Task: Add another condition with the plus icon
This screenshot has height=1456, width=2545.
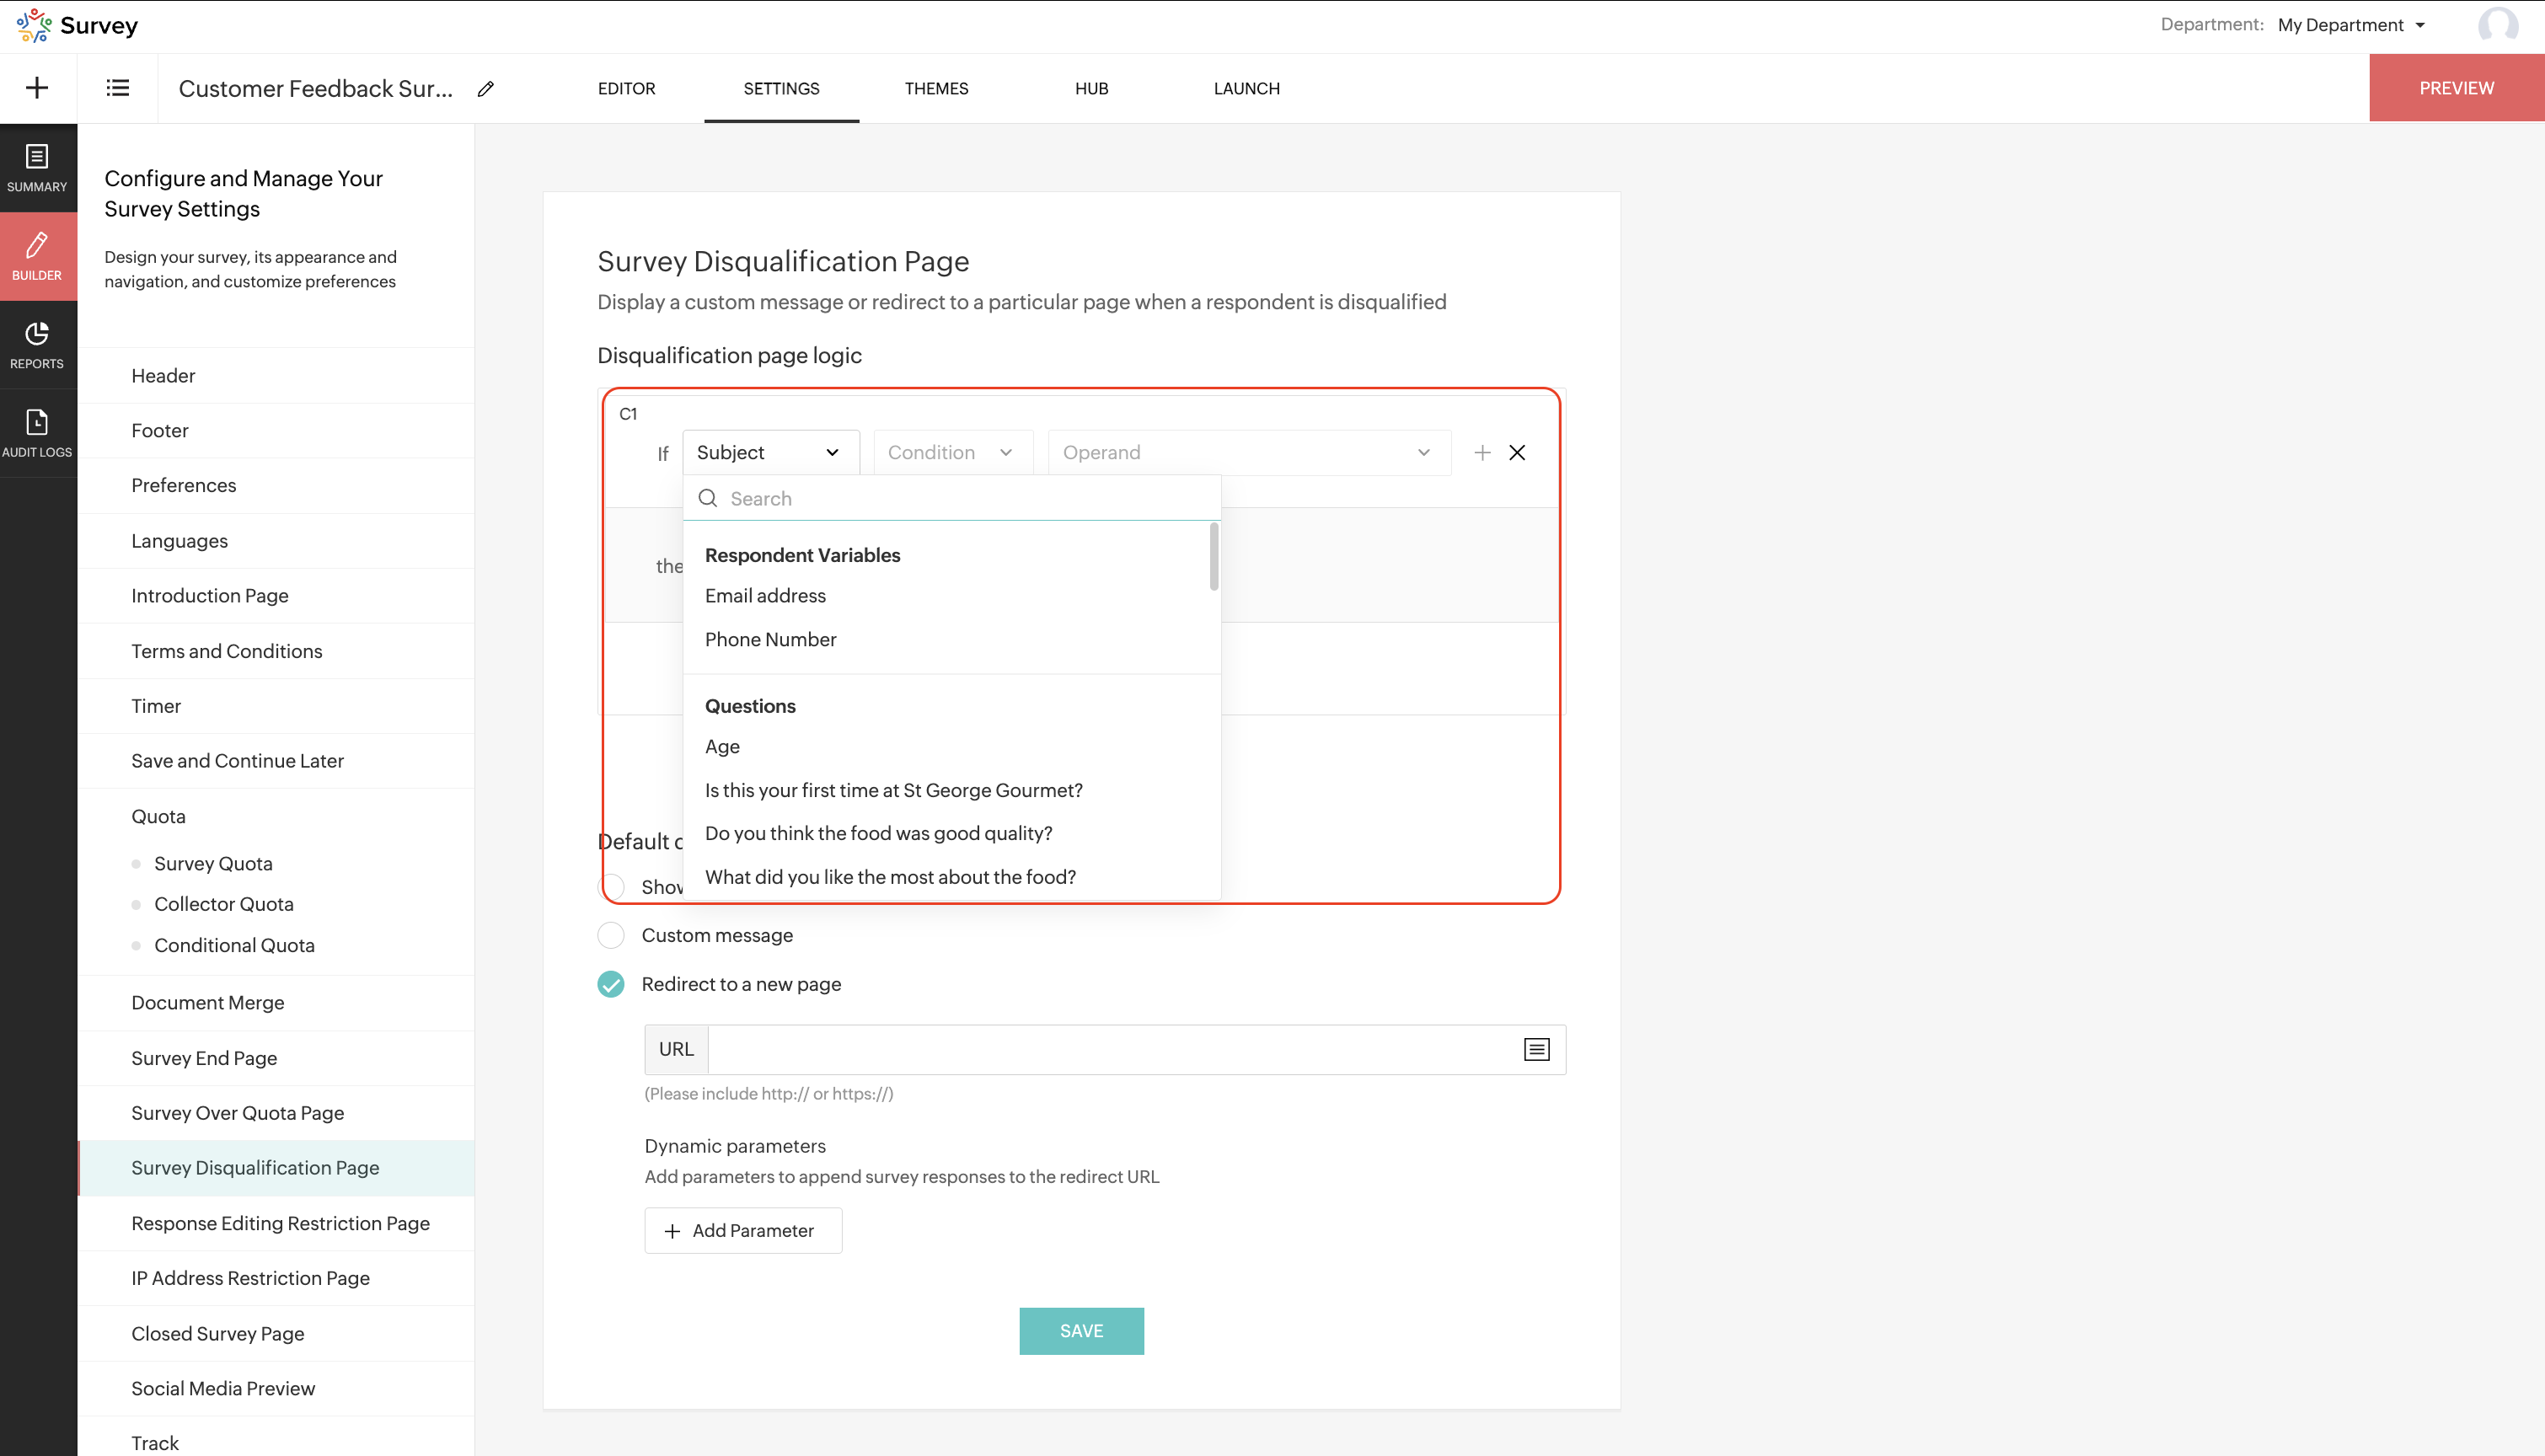Action: (1482, 453)
